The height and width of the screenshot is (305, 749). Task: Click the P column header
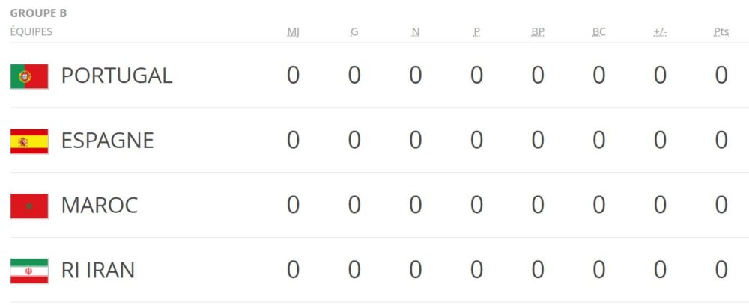point(476,32)
